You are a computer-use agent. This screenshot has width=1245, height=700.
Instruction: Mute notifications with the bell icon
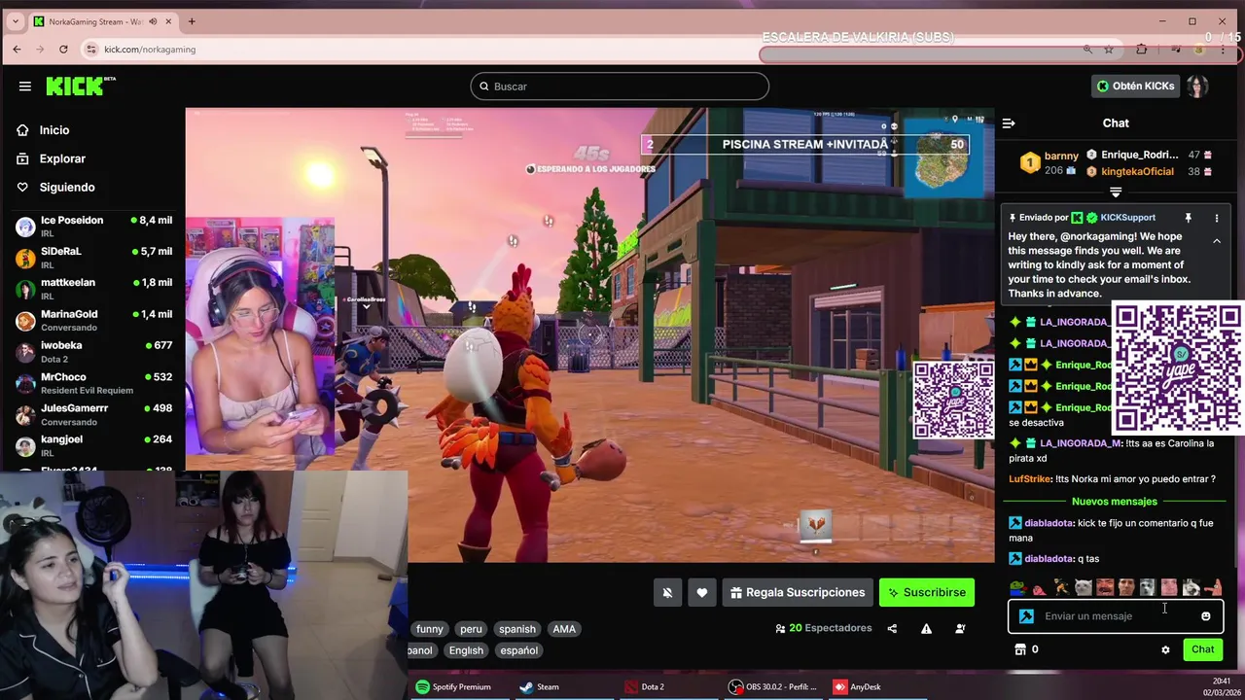667,592
